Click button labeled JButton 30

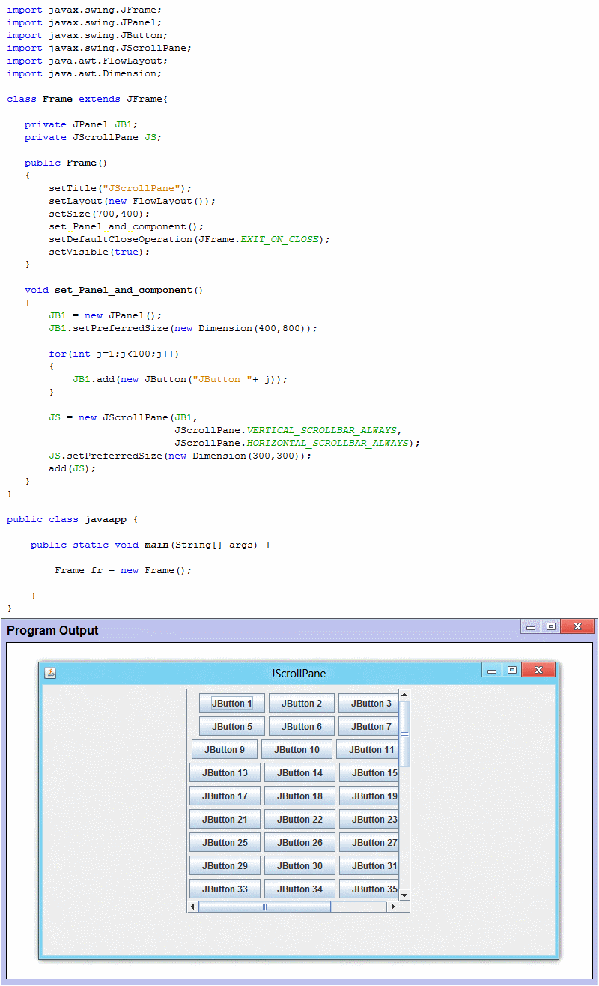click(299, 866)
